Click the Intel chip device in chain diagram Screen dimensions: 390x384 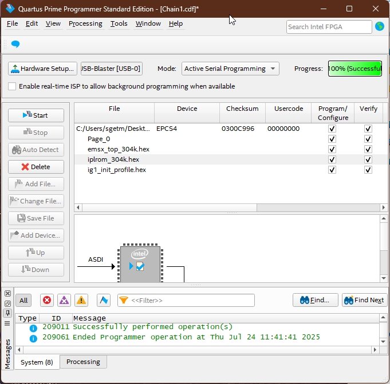click(140, 263)
